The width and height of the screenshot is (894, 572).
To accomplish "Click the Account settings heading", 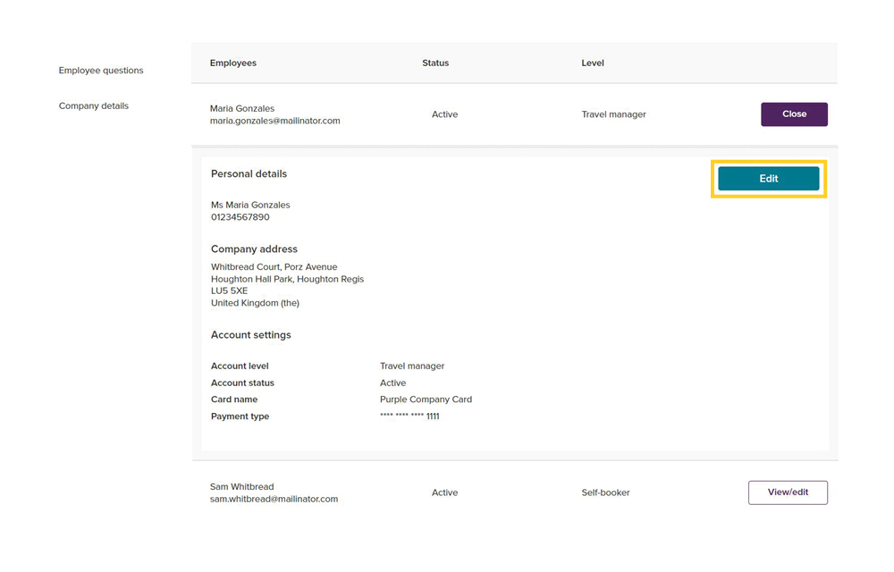I will point(251,335).
